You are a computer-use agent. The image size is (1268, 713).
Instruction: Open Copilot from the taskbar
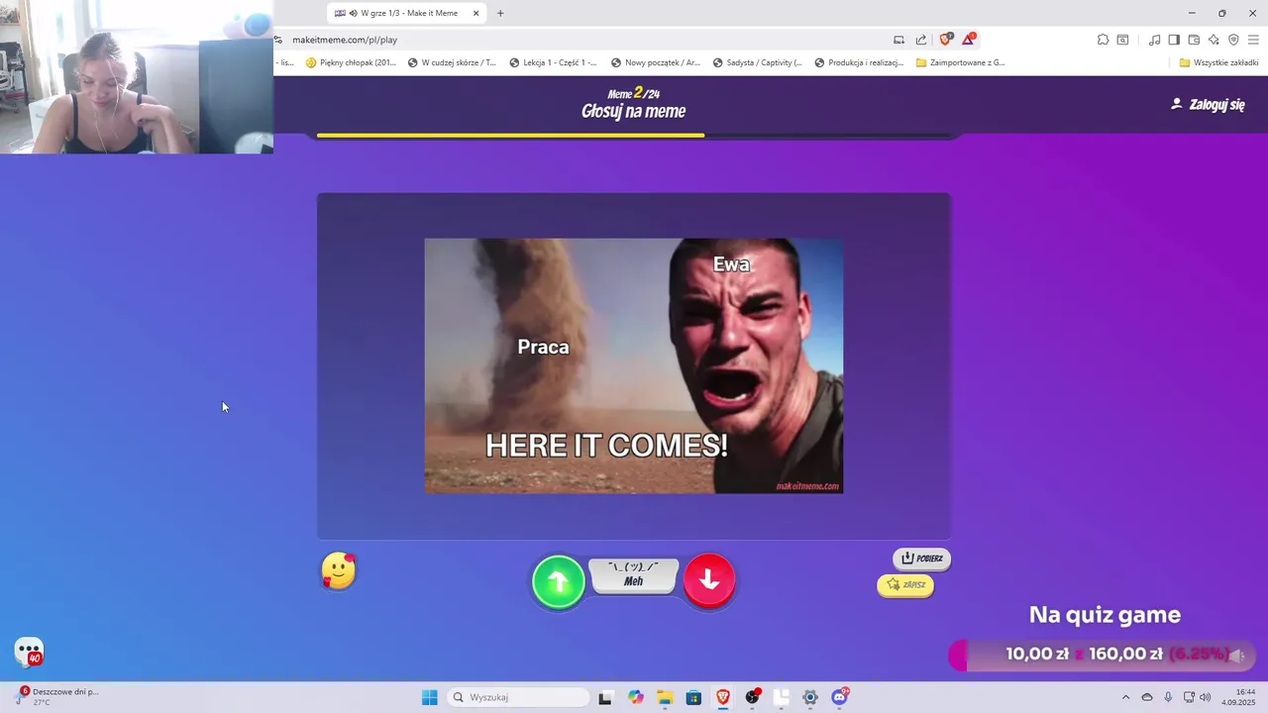635,697
